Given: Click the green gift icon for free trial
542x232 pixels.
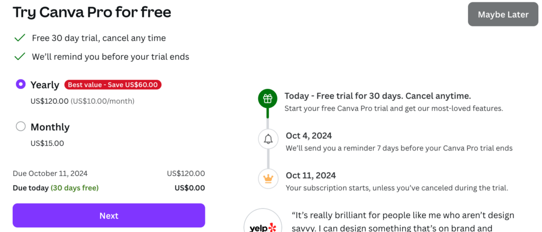Looking at the screenshot, I should pos(268,99).
